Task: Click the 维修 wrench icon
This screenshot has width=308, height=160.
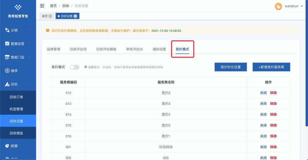Action: pyautogui.click(x=7, y=71)
